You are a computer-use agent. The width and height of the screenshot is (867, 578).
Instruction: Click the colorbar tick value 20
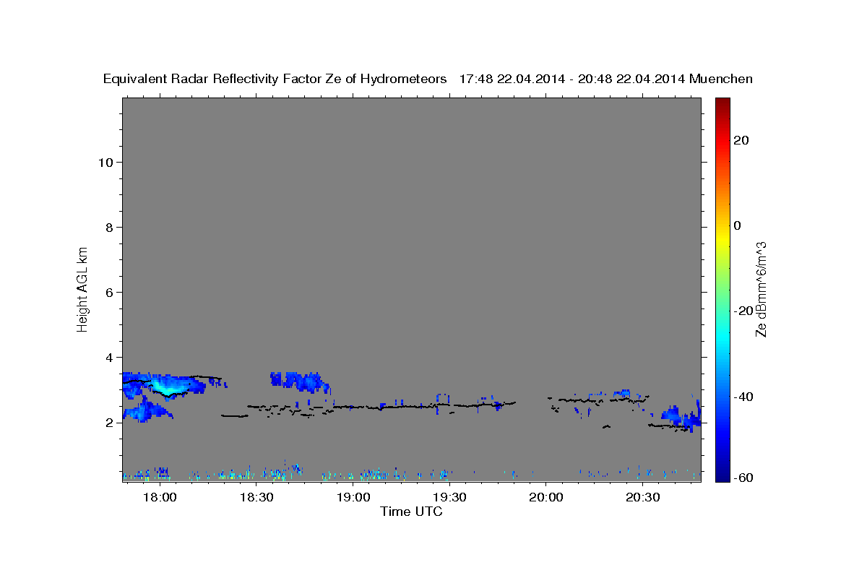point(741,140)
